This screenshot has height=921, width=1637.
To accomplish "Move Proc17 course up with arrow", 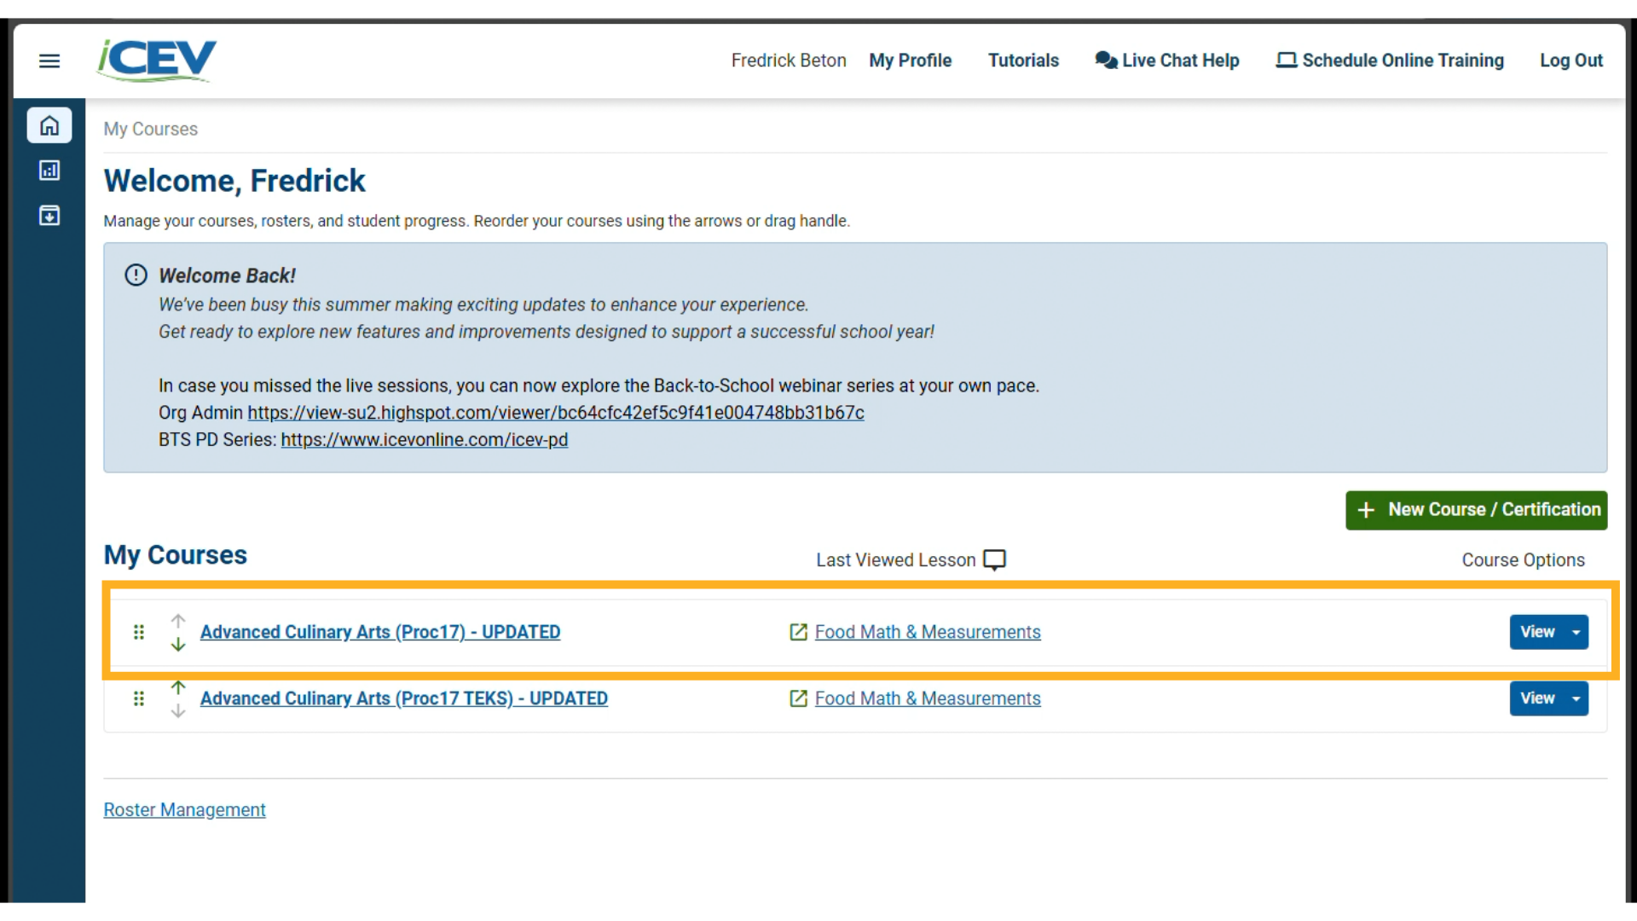I will tap(177, 621).
